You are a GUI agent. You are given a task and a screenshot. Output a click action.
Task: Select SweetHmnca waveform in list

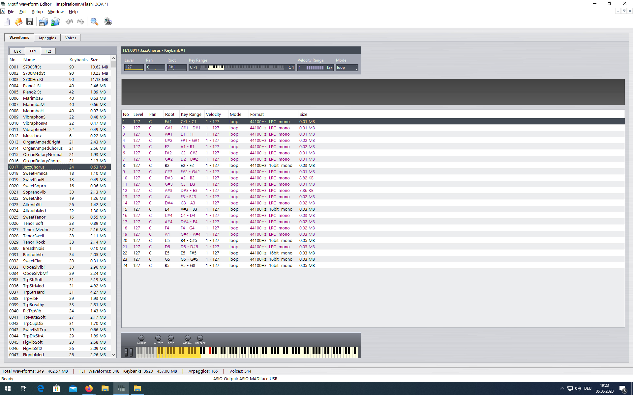(x=35, y=173)
